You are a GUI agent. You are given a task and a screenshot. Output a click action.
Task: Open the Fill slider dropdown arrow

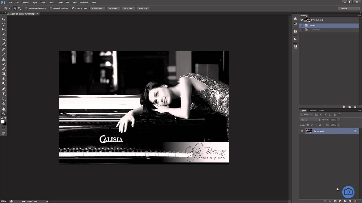coord(339,125)
